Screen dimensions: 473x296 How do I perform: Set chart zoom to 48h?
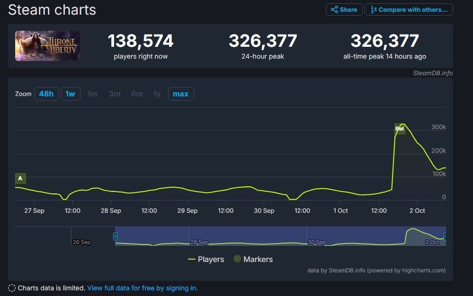[x=46, y=94]
